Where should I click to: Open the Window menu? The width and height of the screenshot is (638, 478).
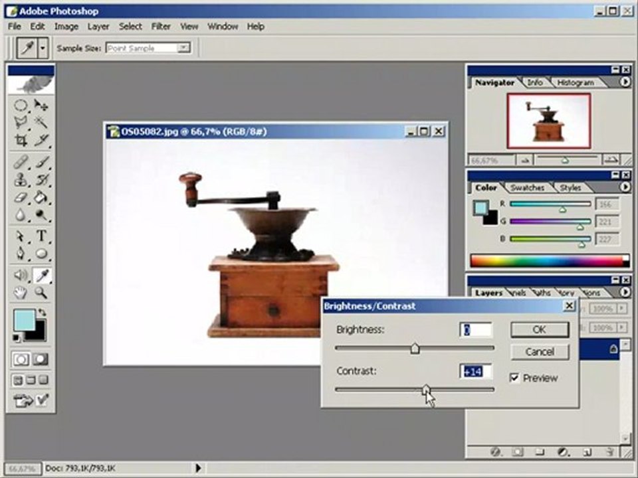click(223, 27)
